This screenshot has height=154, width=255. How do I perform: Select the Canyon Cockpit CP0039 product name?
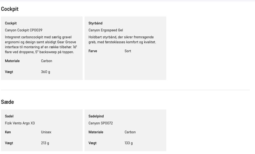point(24,30)
